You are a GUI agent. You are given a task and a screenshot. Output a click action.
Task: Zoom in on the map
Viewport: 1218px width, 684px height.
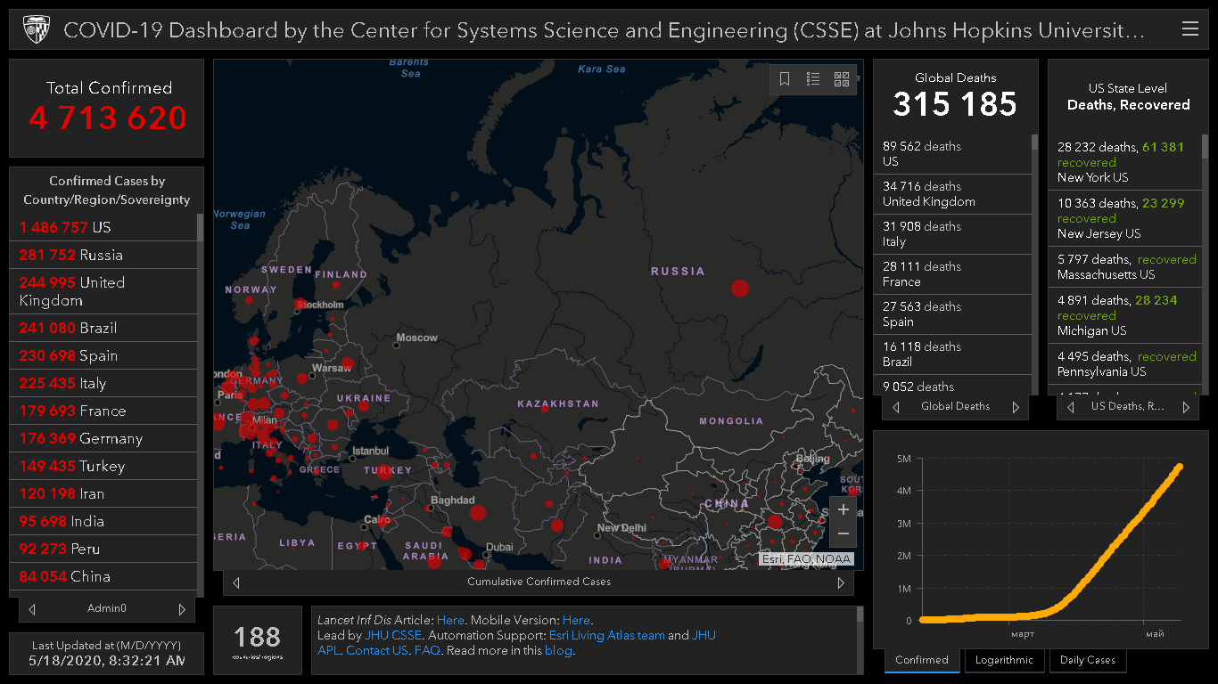[844, 510]
